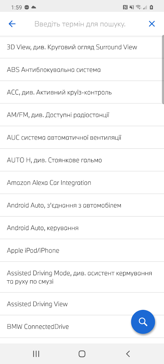Screen dimensions: 164x364
Task: Select AUTO H Стоянкове гальмо entry
Action: pyautogui.click(x=54, y=160)
